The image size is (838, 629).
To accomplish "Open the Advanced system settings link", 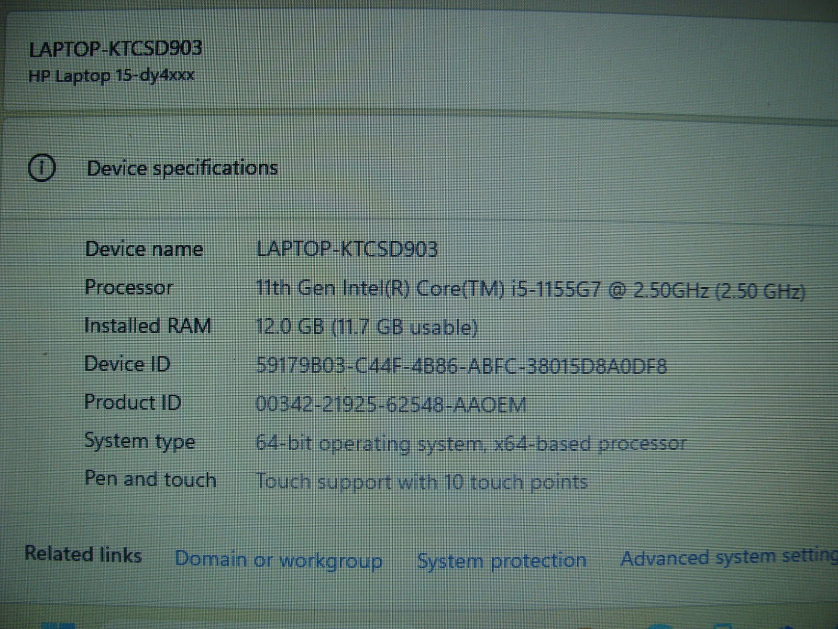I will coord(728,558).
